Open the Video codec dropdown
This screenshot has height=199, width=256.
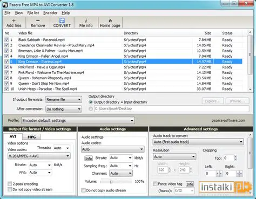coord(39,156)
